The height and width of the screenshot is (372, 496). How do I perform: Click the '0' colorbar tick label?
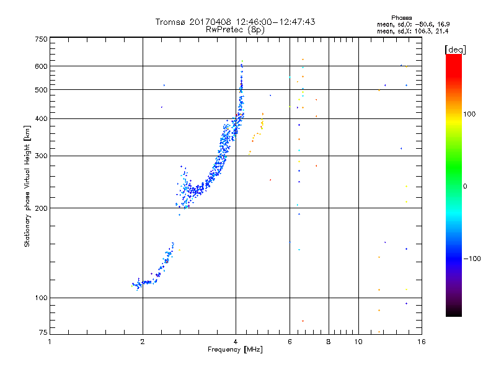tap(465, 187)
